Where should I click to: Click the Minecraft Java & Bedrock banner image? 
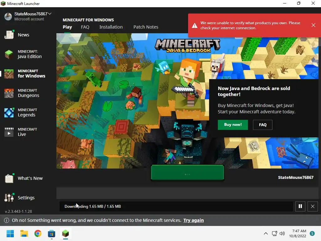click(x=187, y=101)
